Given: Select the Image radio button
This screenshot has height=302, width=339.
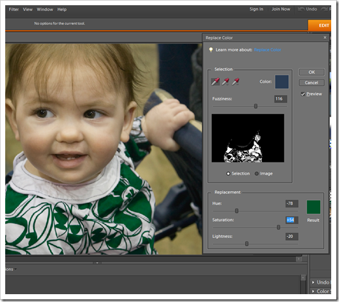Looking at the screenshot, I should click(257, 174).
